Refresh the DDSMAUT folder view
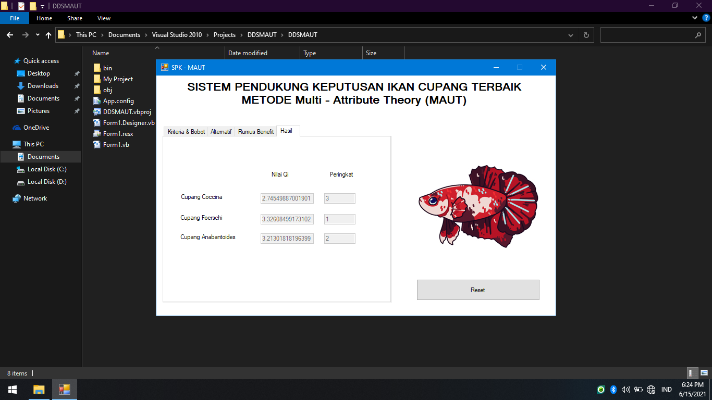 586,34
